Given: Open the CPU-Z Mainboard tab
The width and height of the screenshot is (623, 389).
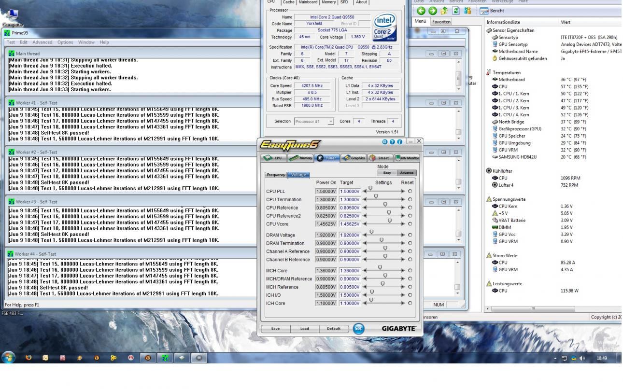Looking at the screenshot, I should pos(308,2).
